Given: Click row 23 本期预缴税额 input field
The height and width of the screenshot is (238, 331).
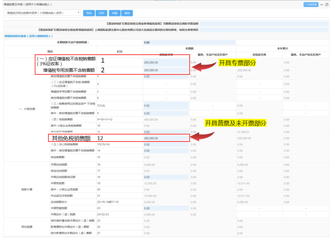Looking at the screenshot, I should click(x=166, y=208).
